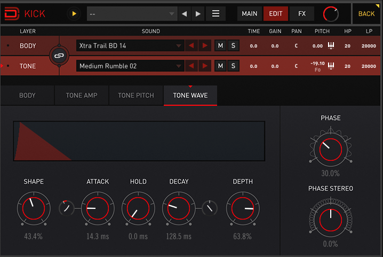Click BODY layer keyboard pitch icon

(331, 45)
